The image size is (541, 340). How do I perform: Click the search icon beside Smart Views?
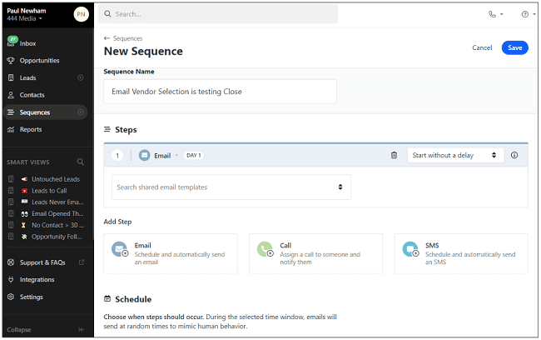[x=81, y=162]
